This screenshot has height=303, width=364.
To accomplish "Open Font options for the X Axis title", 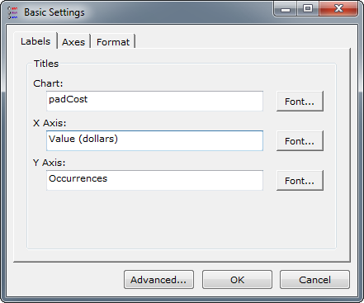I will 300,141.
